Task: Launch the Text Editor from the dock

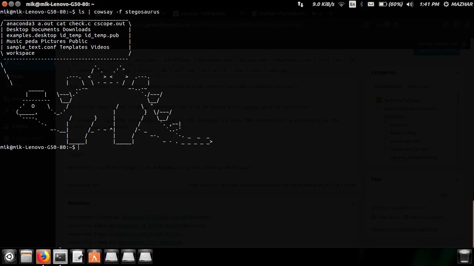Action: coord(77,257)
